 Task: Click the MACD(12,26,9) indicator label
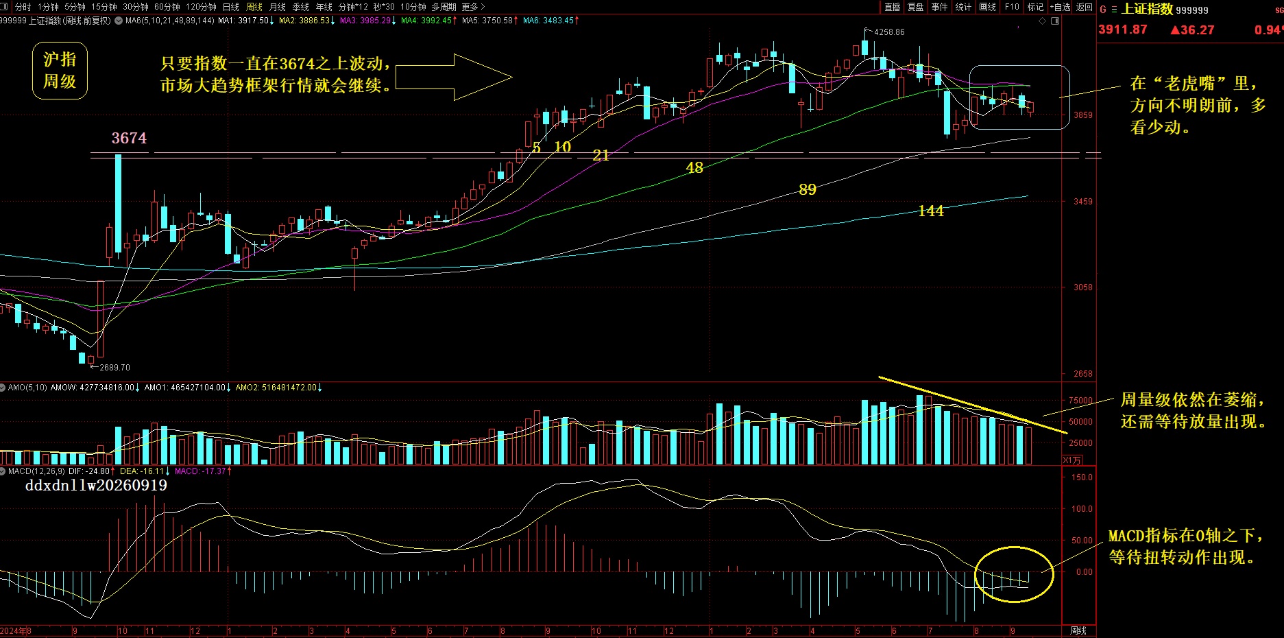tap(36, 471)
